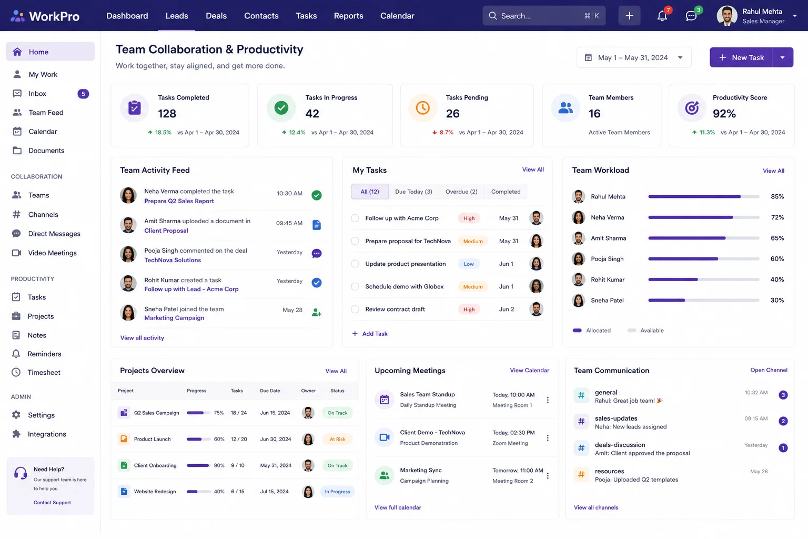This screenshot has width=808, height=539.
Task: Open Video Meetings in the sidebar
Action: [x=50, y=253]
